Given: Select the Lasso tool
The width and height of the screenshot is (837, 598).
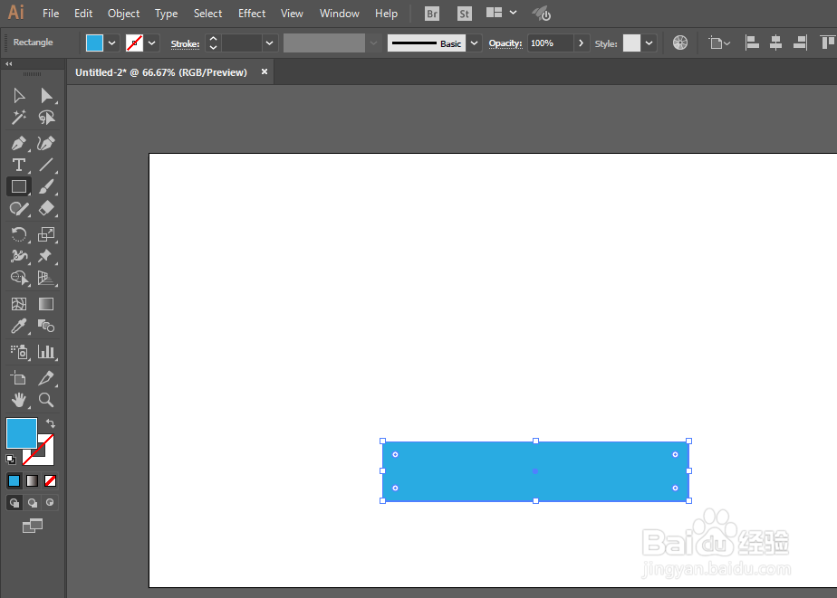Looking at the screenshot, I should click(46, 118).
